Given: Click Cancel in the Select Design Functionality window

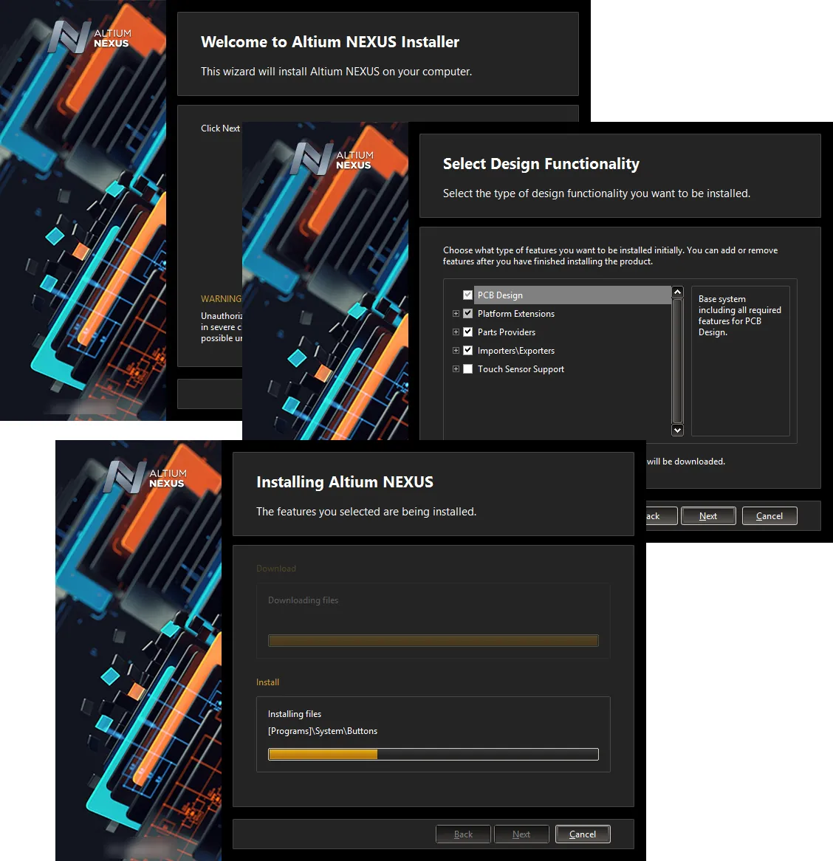Looking at the screenshot, I should (x=769, y=515).
